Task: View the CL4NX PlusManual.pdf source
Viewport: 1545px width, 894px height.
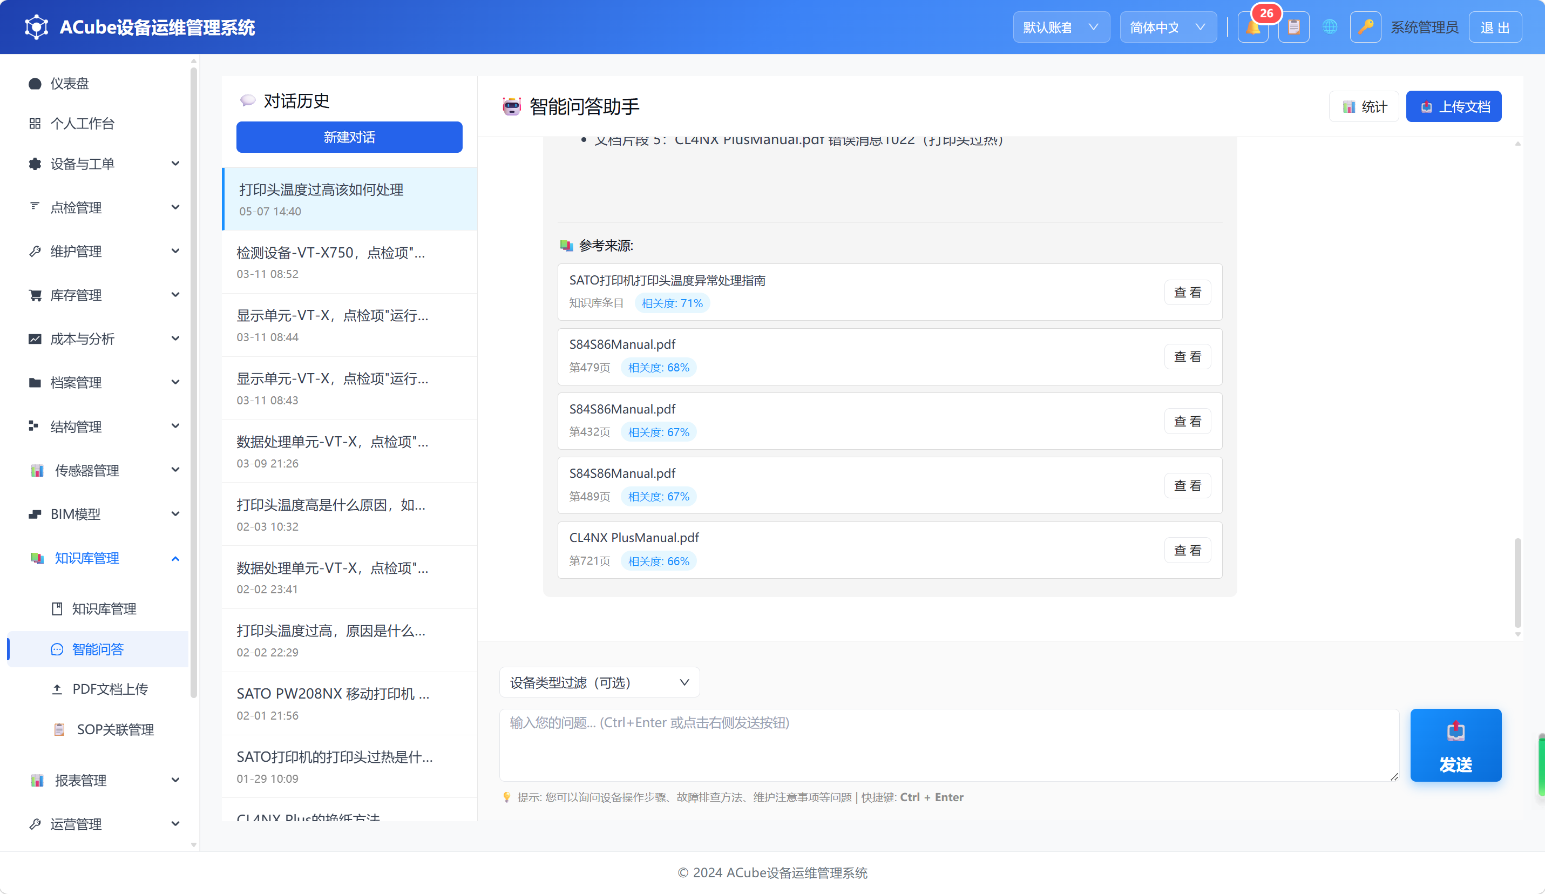Action: click(1188, 550)
